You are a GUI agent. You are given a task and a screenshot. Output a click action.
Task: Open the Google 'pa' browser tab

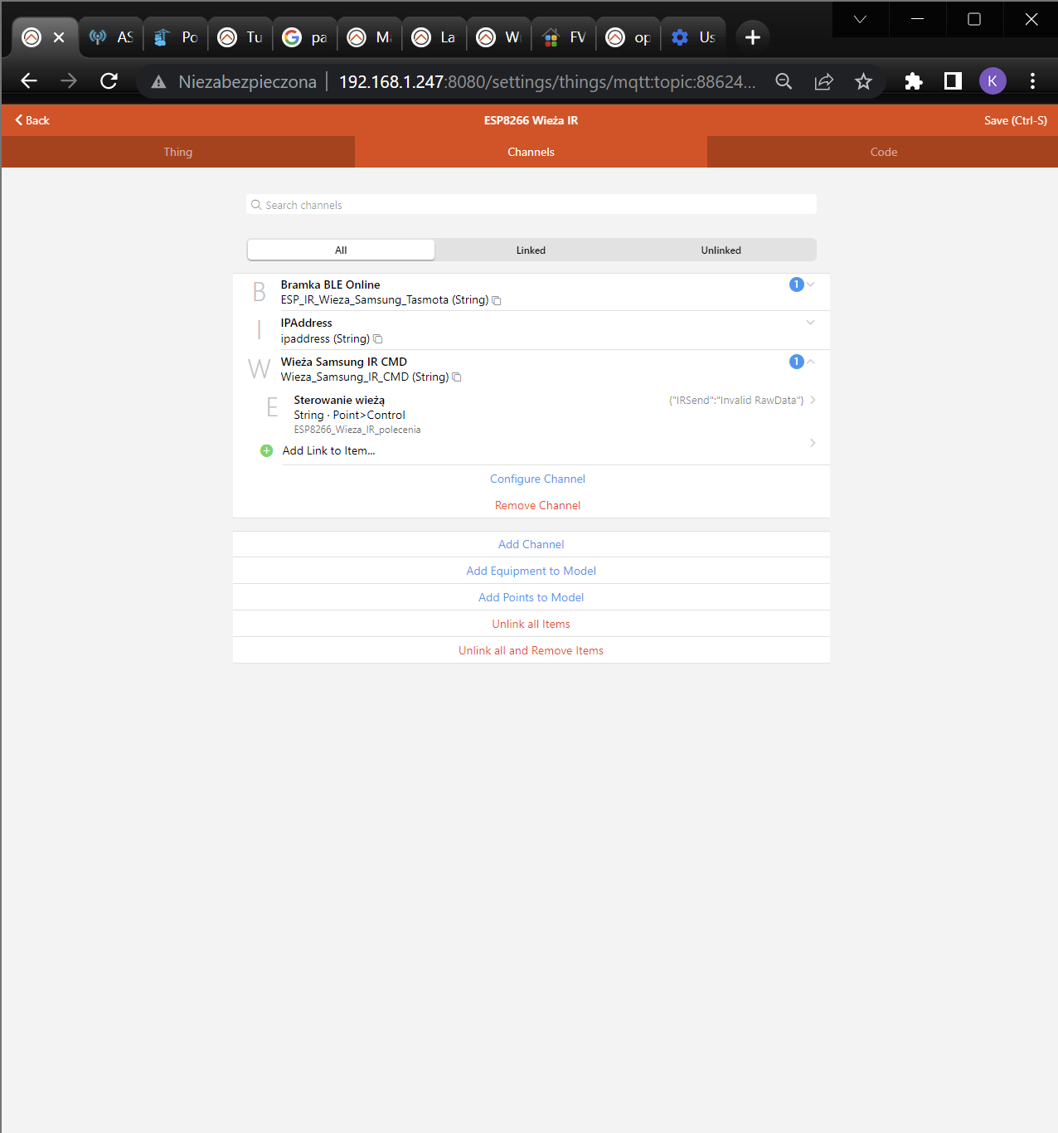coord(305,37)
